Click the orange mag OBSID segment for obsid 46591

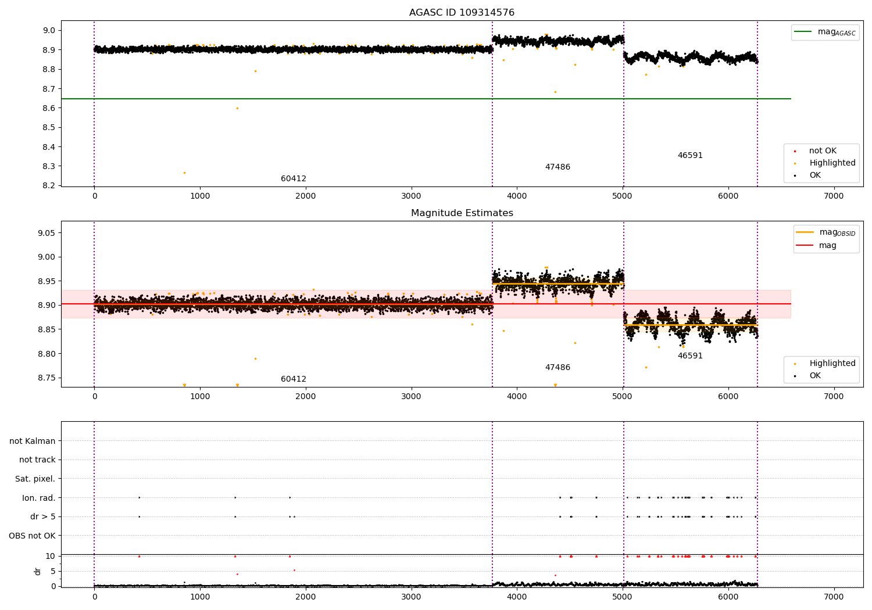pyautogui.click(x=691, y=325)
